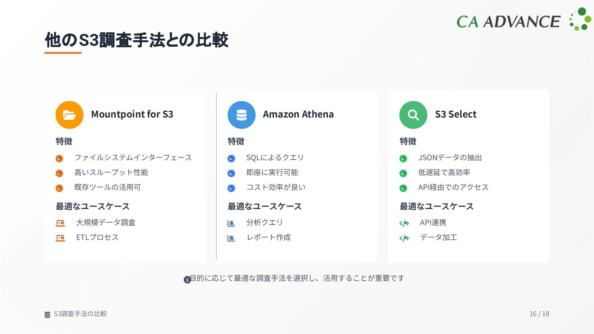Click the icon beside ETLプロセス
Screen dimensions: 594x334
coord(60,238)
